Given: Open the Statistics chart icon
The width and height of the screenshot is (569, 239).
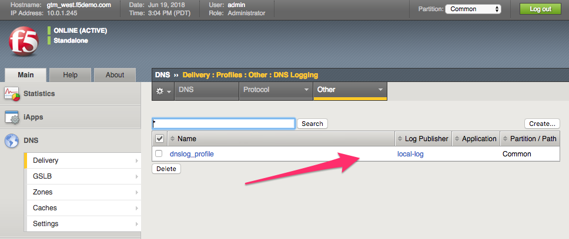Looking at the screenshot, I should pyautogui.click(x=12, y=93).
